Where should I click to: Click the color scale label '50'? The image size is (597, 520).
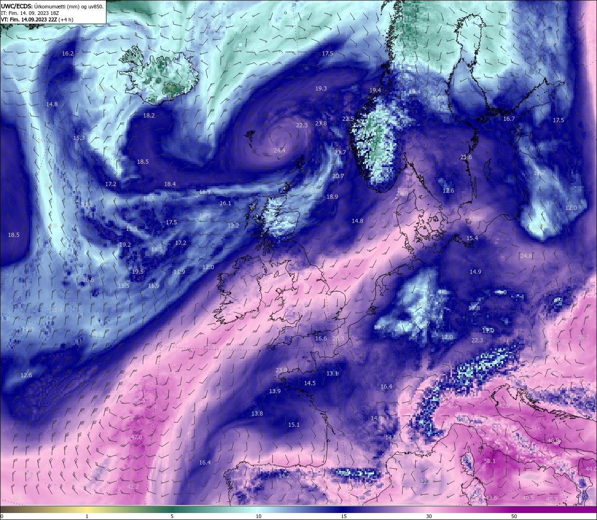(x=514, y=516)
